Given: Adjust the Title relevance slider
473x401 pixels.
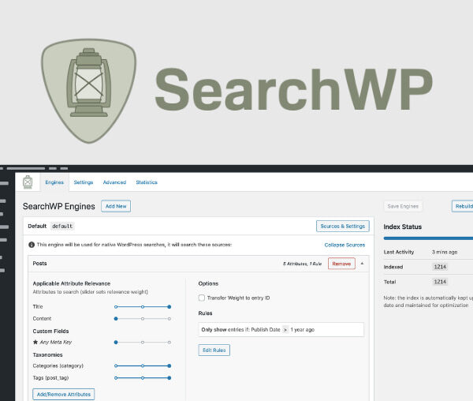Looking at the screenshot, I should [143, 307].
